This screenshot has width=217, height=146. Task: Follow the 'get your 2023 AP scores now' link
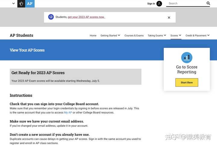pyautogui.click(x=86, y=17)
